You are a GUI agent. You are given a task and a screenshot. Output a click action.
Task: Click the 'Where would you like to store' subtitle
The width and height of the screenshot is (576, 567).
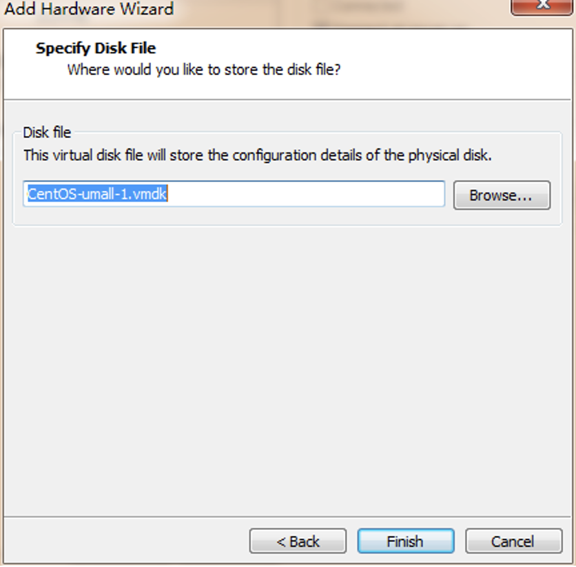[204, 70]
